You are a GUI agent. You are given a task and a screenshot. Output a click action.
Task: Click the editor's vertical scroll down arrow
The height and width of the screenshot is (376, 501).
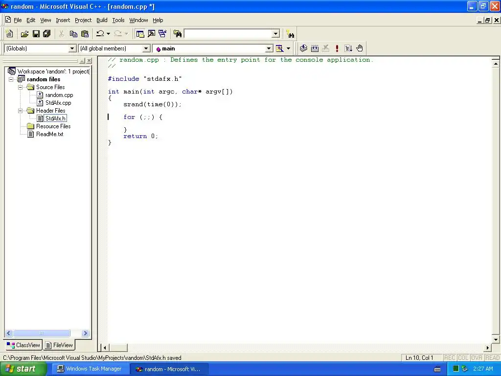pyautogui.click(x=496, y=340)
